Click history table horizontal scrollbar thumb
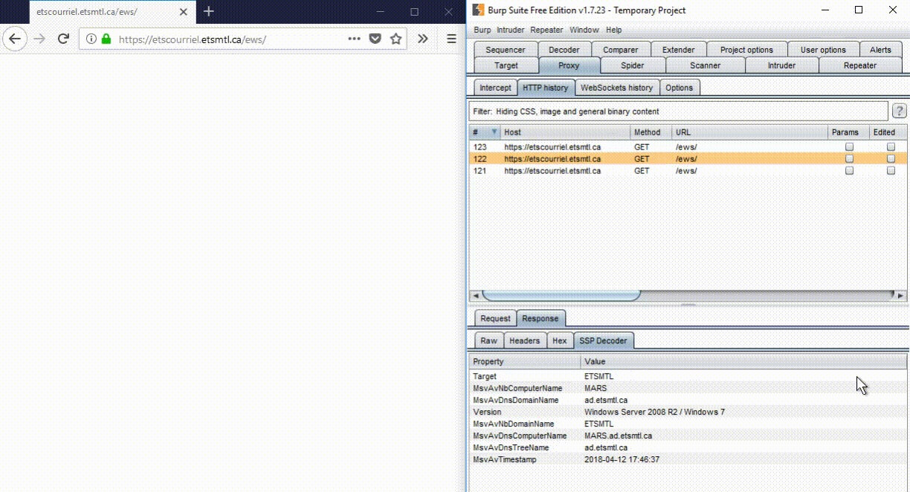 [x=561, y=295]
